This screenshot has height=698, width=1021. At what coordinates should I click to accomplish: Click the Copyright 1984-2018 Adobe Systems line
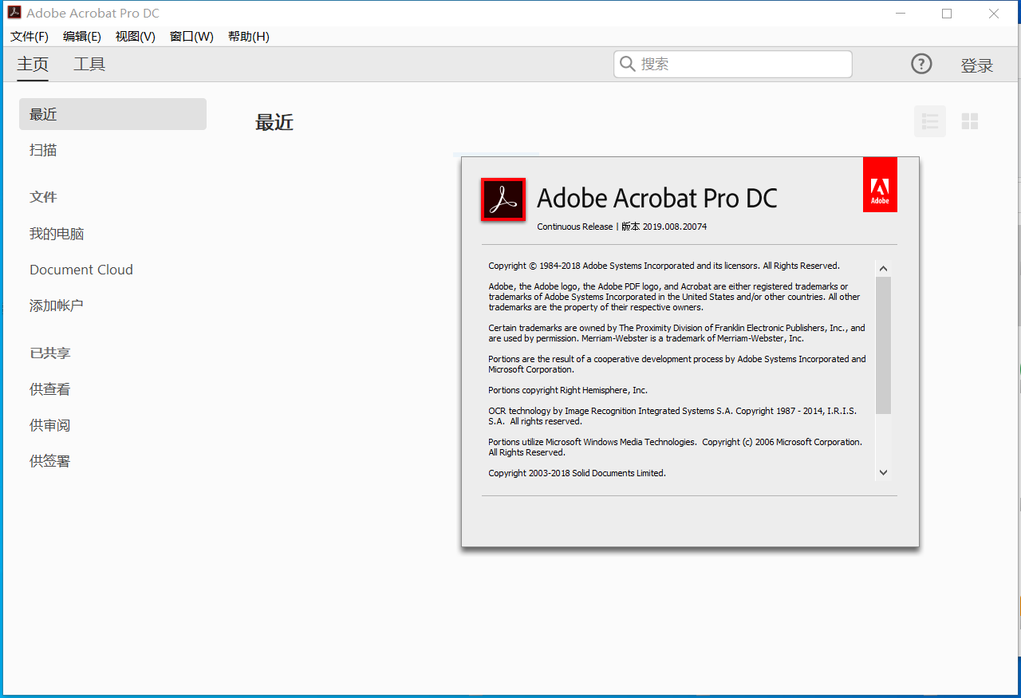664,266
